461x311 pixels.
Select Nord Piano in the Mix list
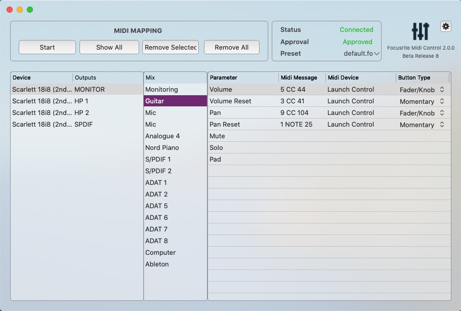click(175, 148)
